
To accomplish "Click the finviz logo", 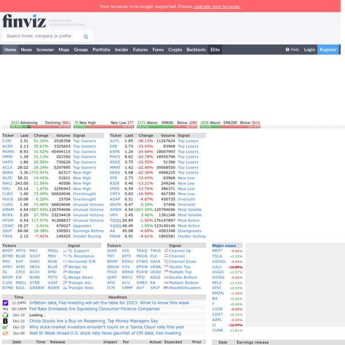I will point(24,21).
